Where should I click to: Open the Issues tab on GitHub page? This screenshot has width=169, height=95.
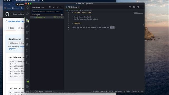pos(21,28)
